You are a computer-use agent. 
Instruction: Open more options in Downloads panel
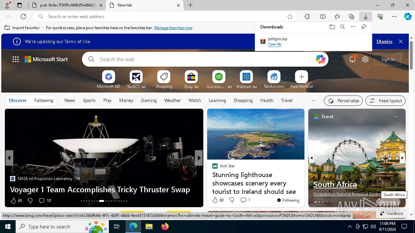coord(353,27)
